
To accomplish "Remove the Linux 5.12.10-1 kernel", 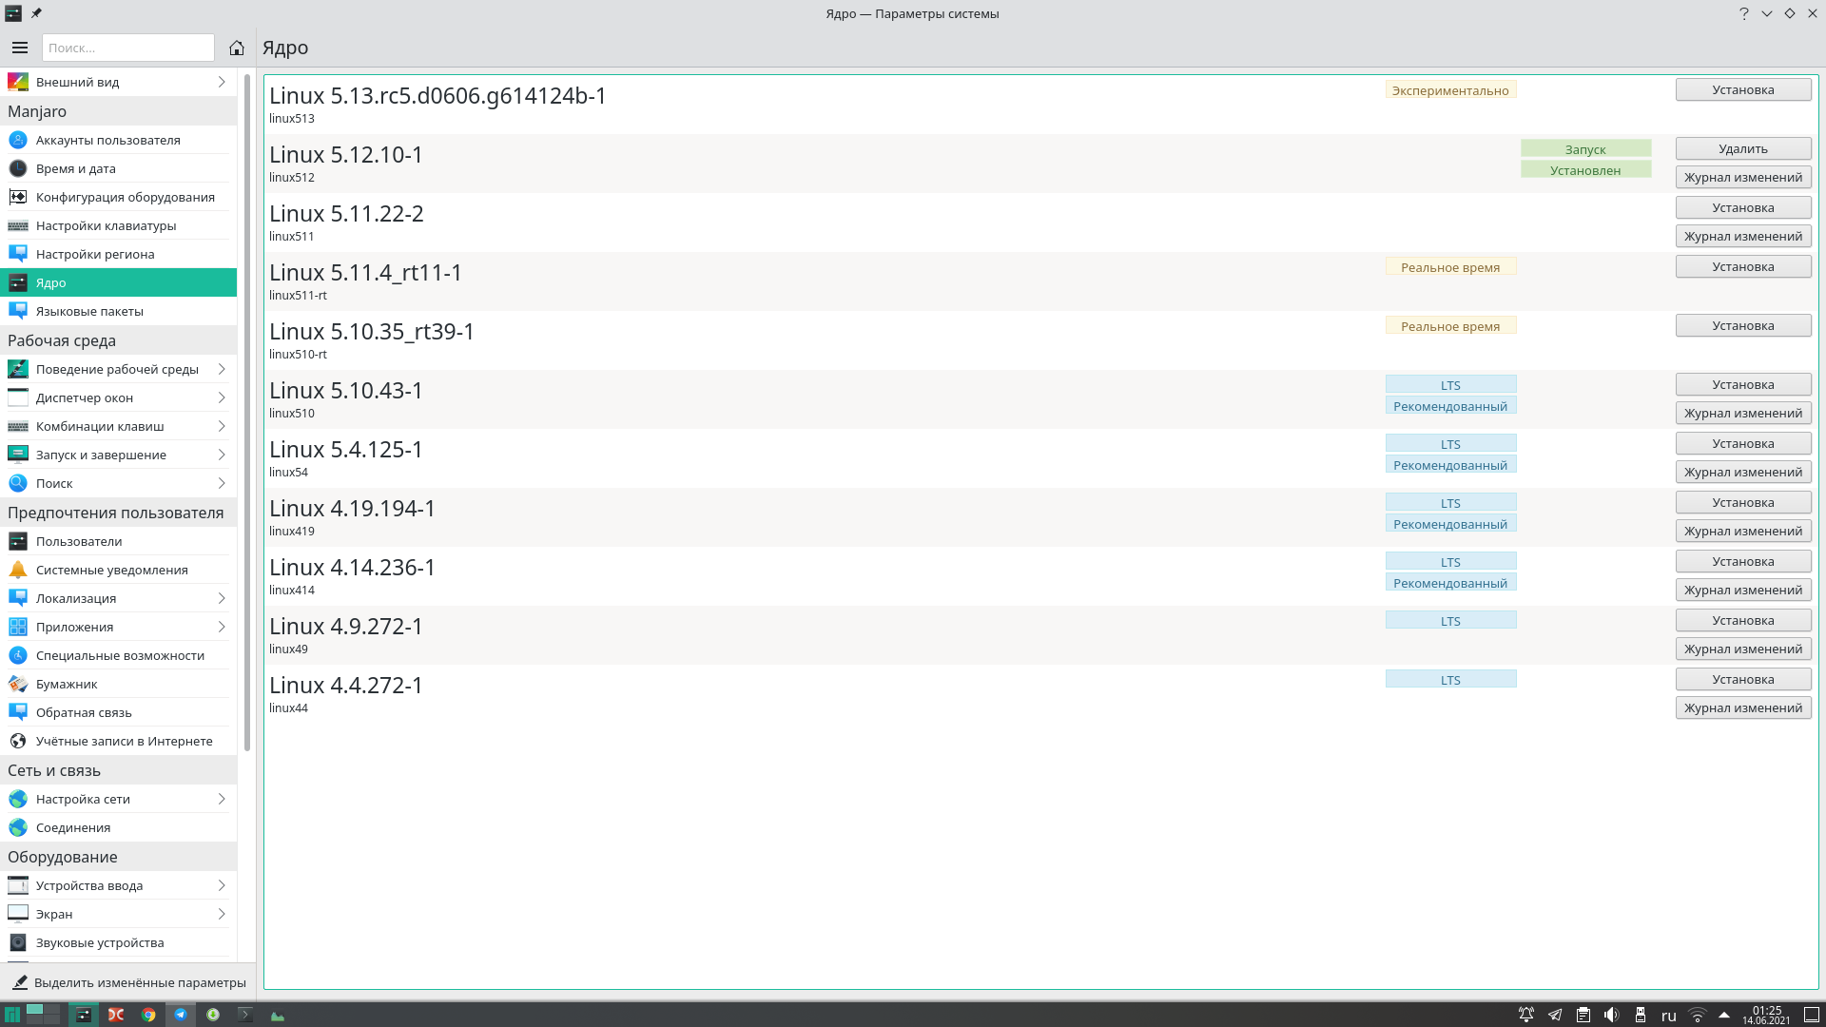I will [1743, 148].
